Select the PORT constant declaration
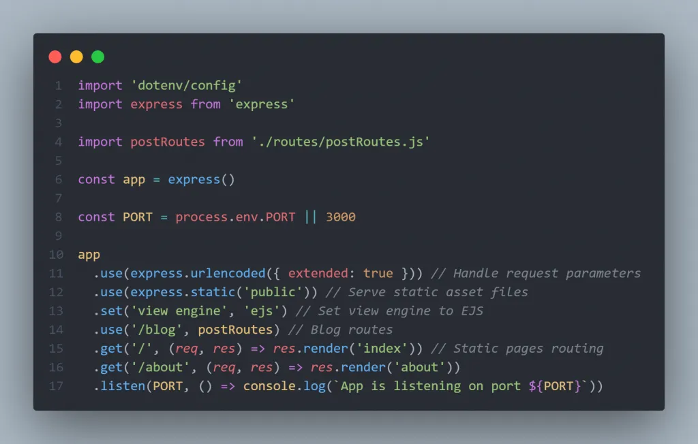Image resolution: width=698 pixels, height=444 pixels. point(218,217)
